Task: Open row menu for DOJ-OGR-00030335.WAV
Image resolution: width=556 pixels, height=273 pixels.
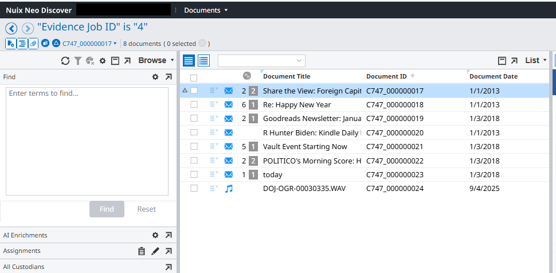Action: [214, 188]
